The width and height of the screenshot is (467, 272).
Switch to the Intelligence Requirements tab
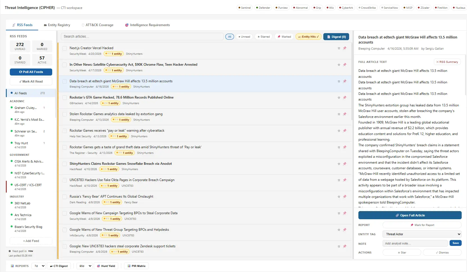coord(147,25)
